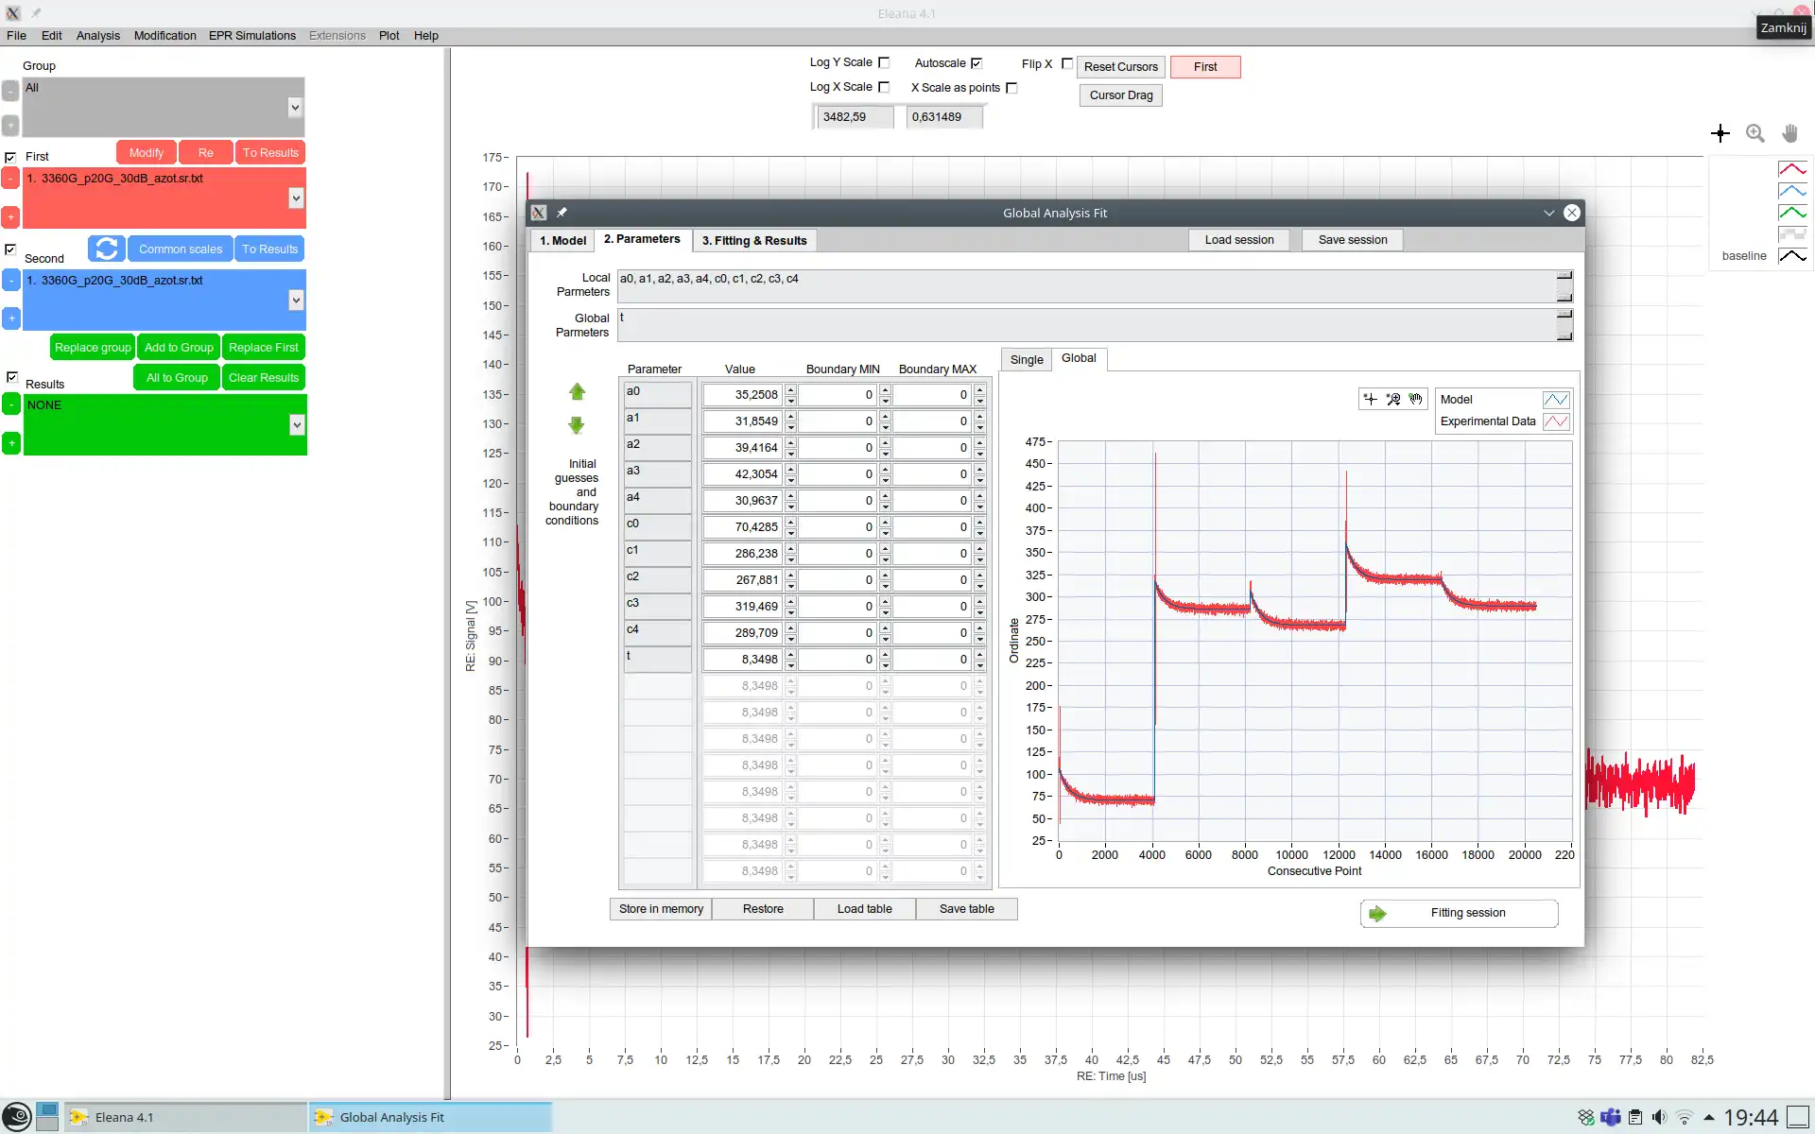The width and height of the screenshot is (1815, 1134).
Task: Enable X Scale as points checkbox
Action: click(x=1012, y=88)
